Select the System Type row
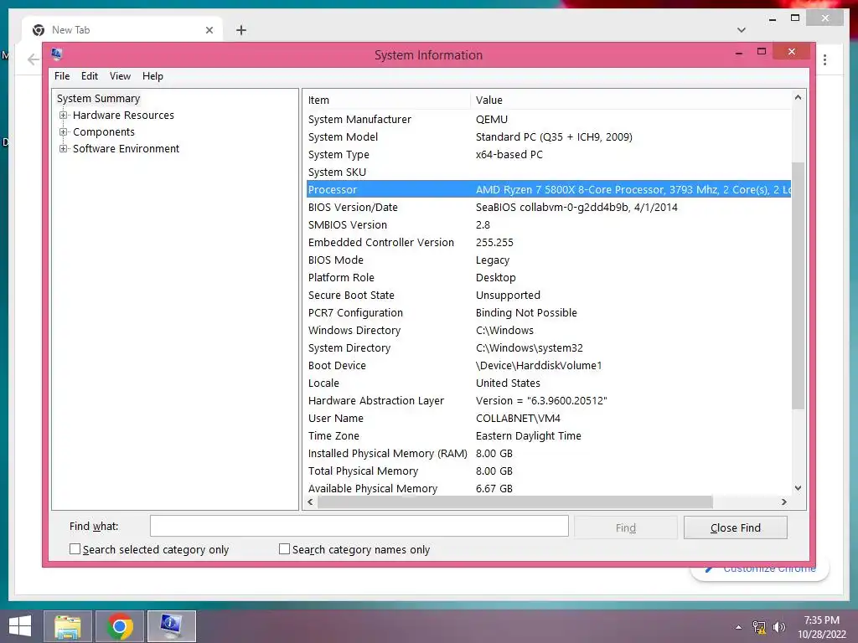858x643 pixels. click(548, 154)
